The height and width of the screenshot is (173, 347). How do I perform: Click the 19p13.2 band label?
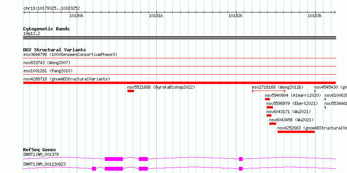click(x=32, y=34)
